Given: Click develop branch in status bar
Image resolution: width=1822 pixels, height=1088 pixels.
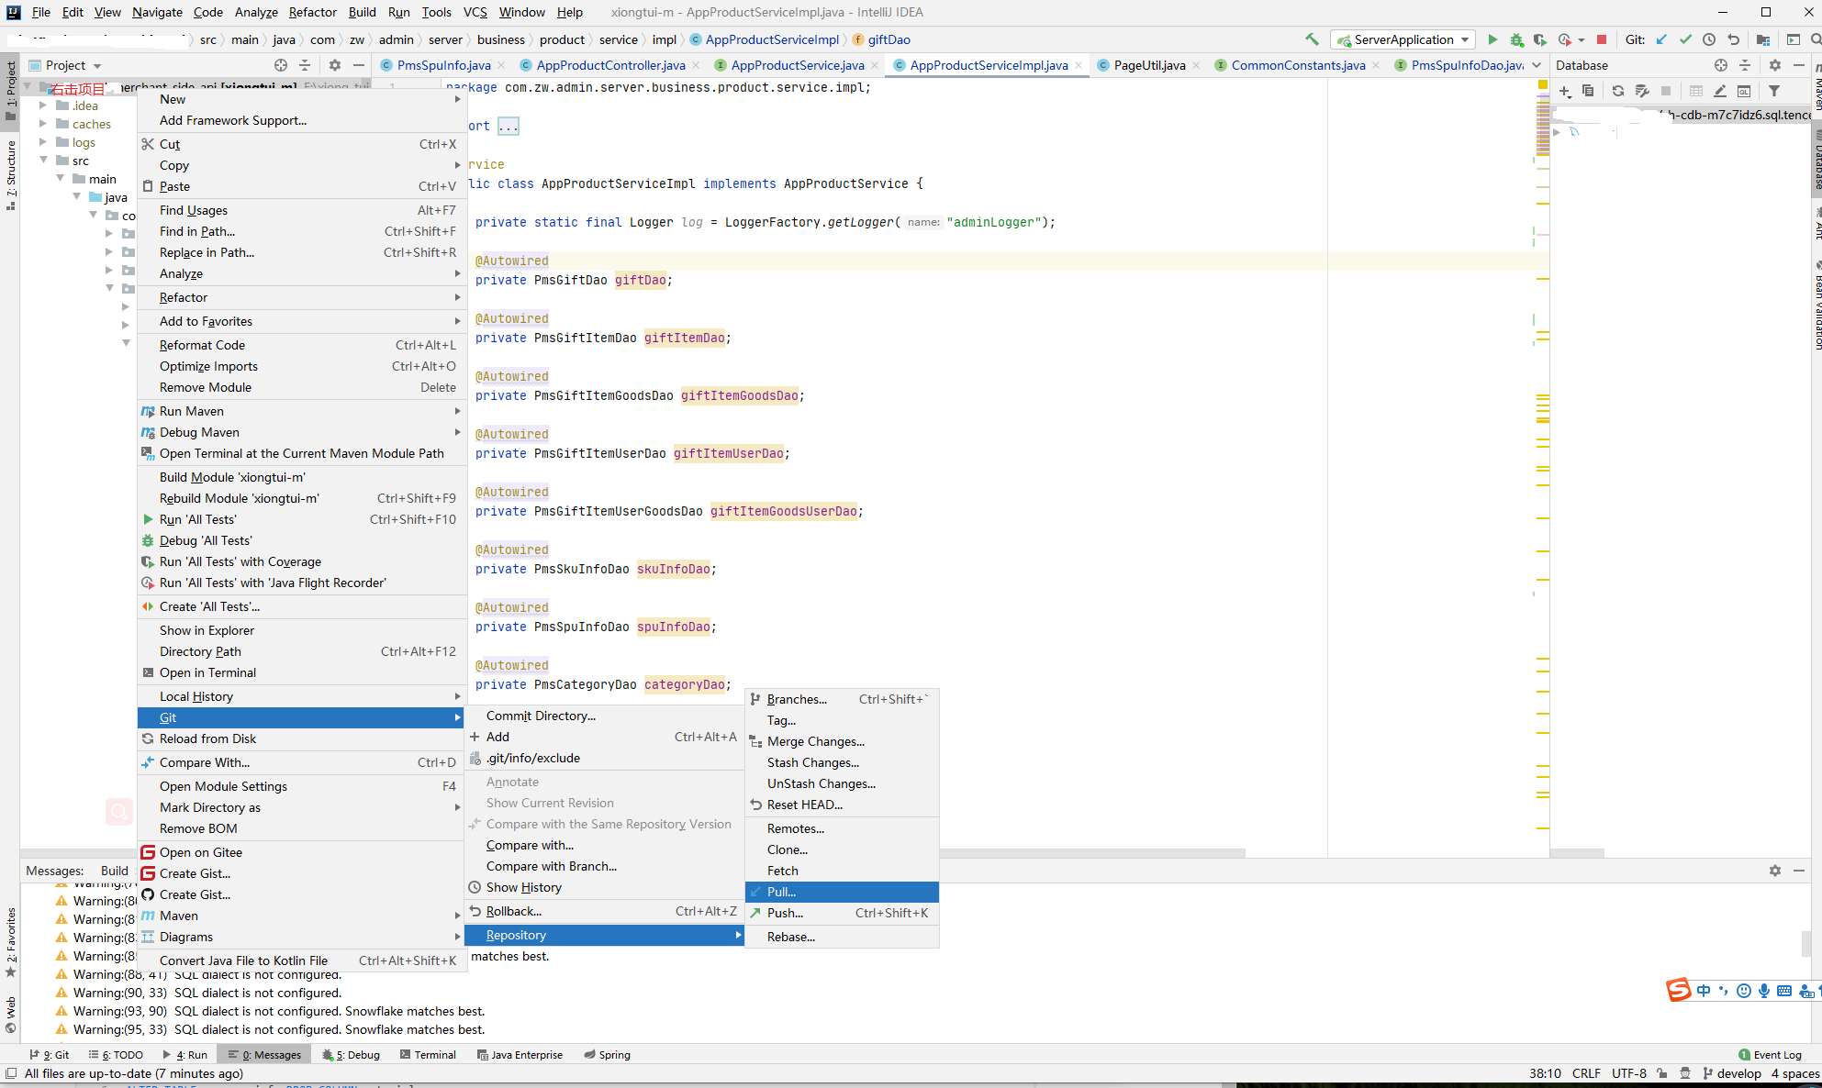Looking at the screenshot, I should [x=1732, y=1073].
